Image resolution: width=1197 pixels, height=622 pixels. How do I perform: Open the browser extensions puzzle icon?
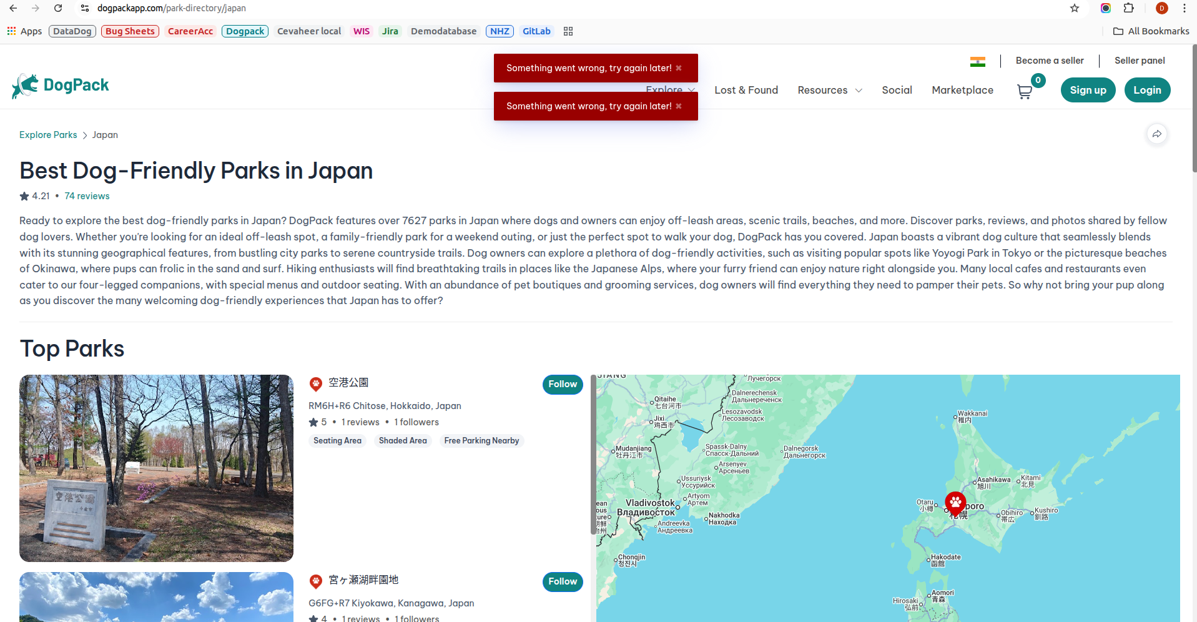[1128, 8]
